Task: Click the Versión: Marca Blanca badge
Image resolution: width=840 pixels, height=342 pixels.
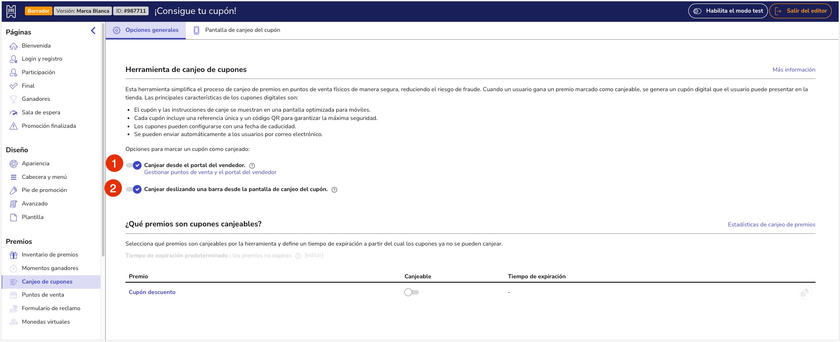Action: pos(83,11)
